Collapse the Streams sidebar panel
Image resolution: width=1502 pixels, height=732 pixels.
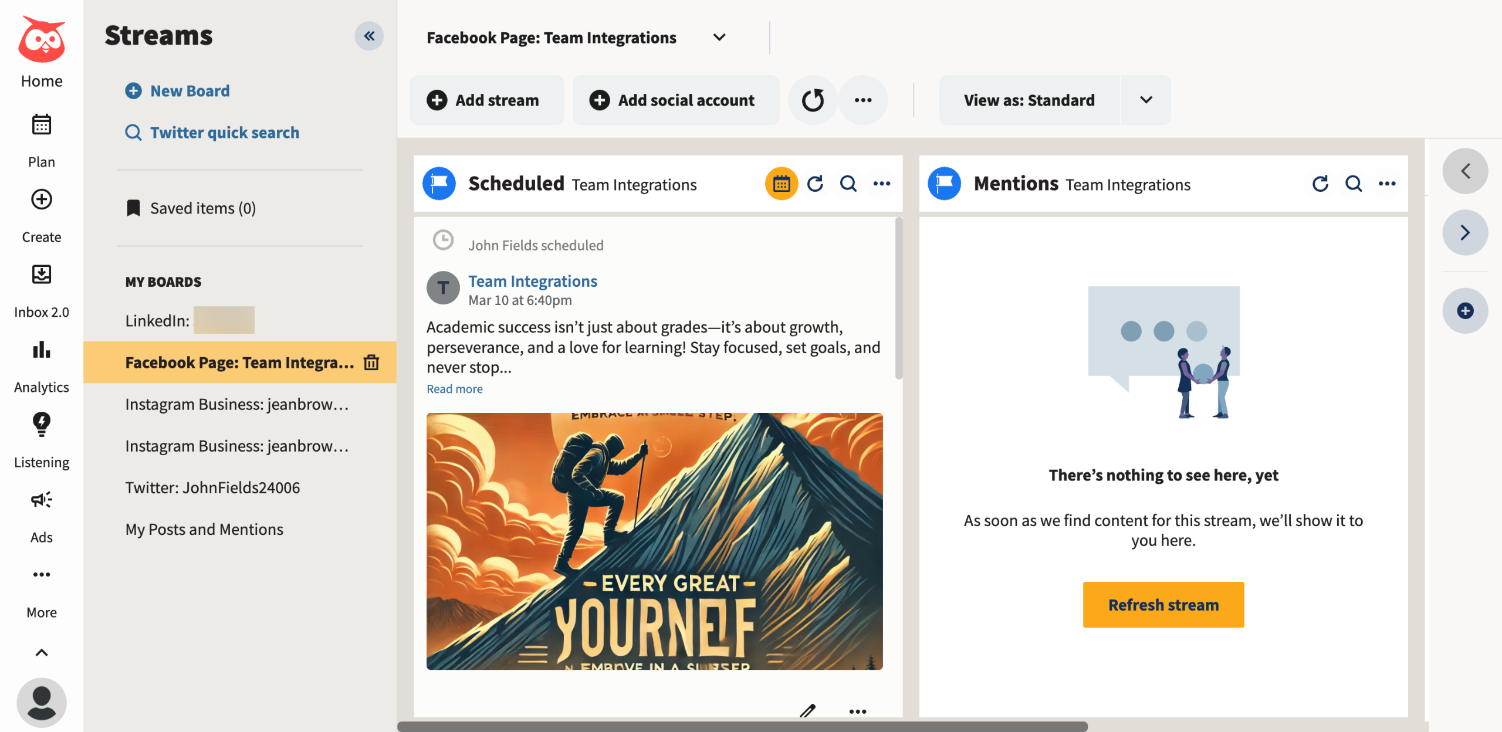[x=369, y=36]
